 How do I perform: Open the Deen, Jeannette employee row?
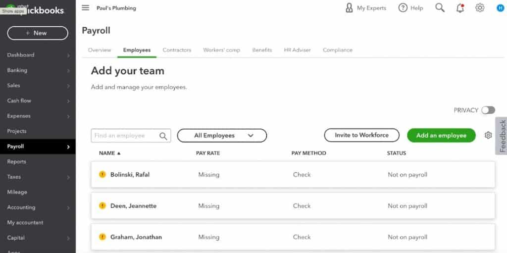pyautogui.click(x=293, y=206)
